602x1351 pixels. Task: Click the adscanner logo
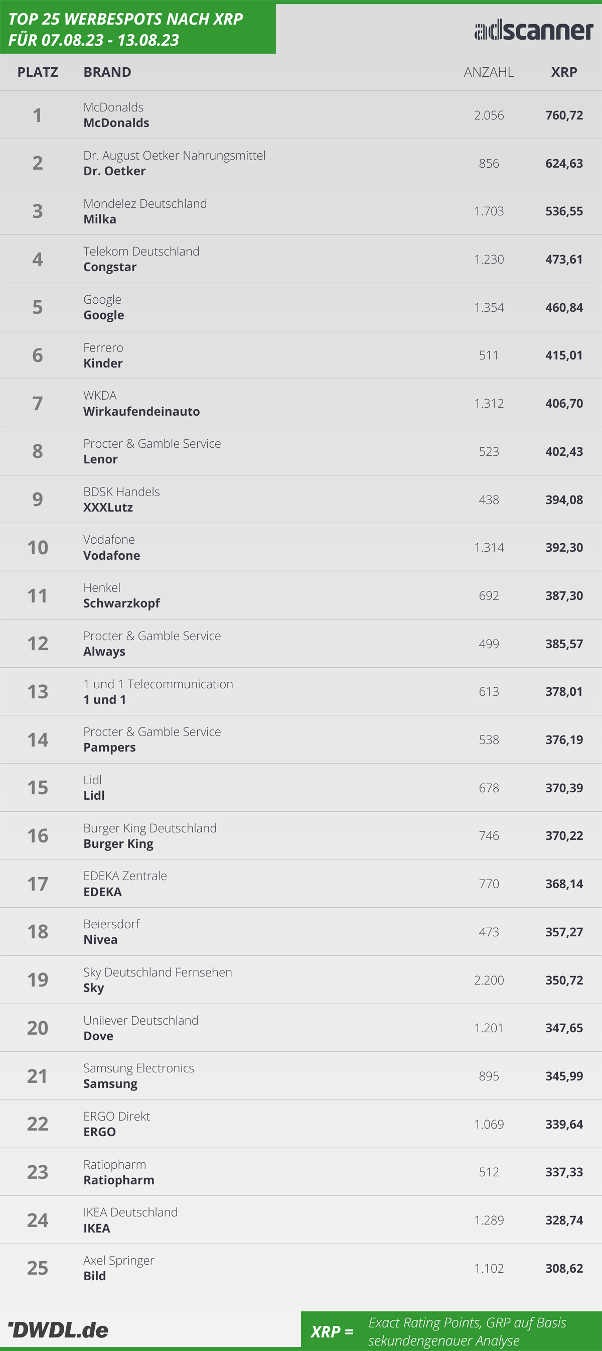[x=533, y=31]
